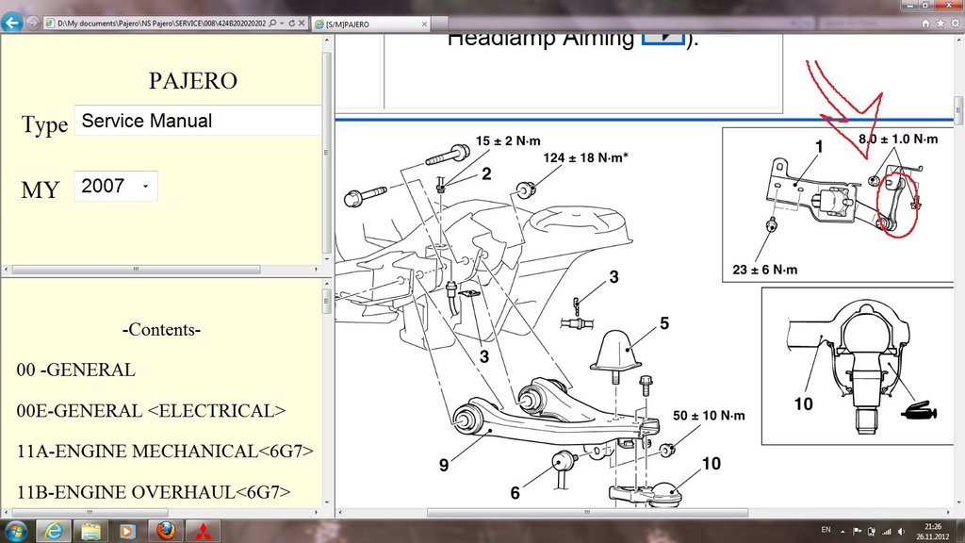
Task: Select the [S/M]PAJERO browser tab
Action: click(x=371, y=24)
